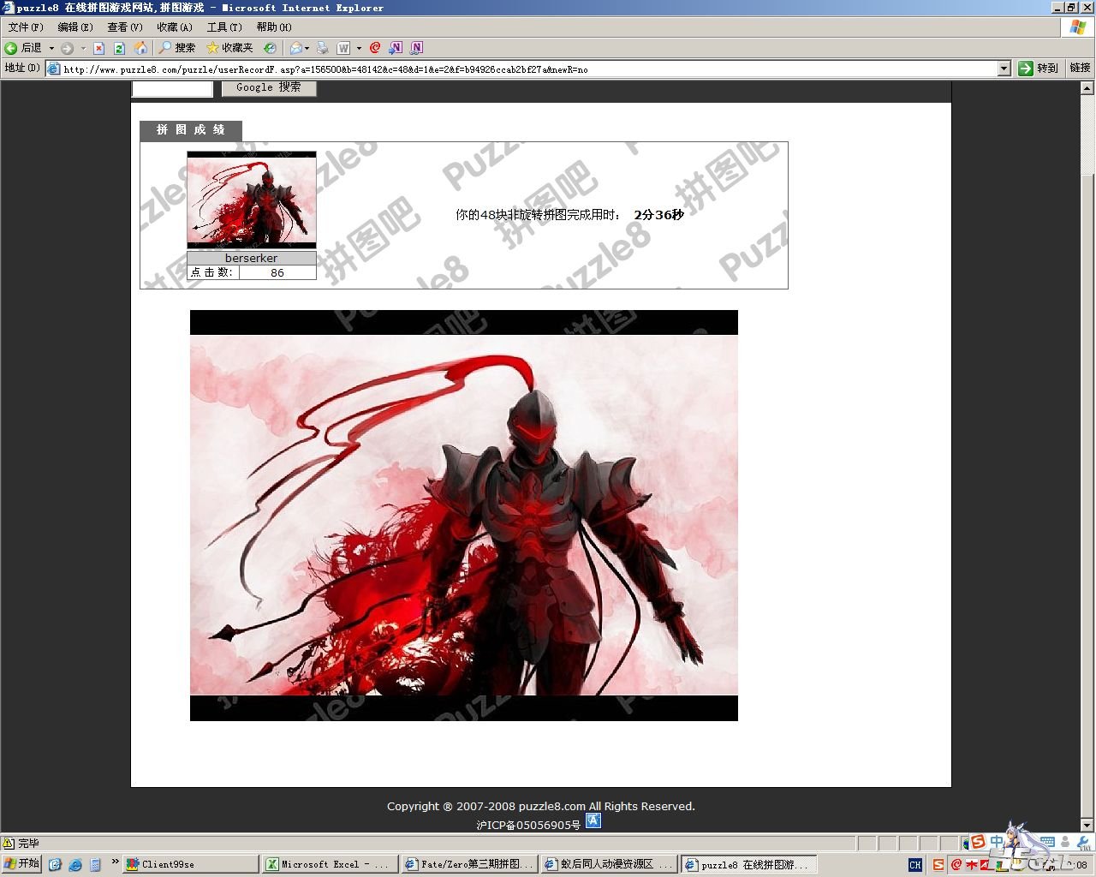Open the 工具 (Tools) menu
The height and width of the screenshot is (877, 1096).
pos(223,27)
